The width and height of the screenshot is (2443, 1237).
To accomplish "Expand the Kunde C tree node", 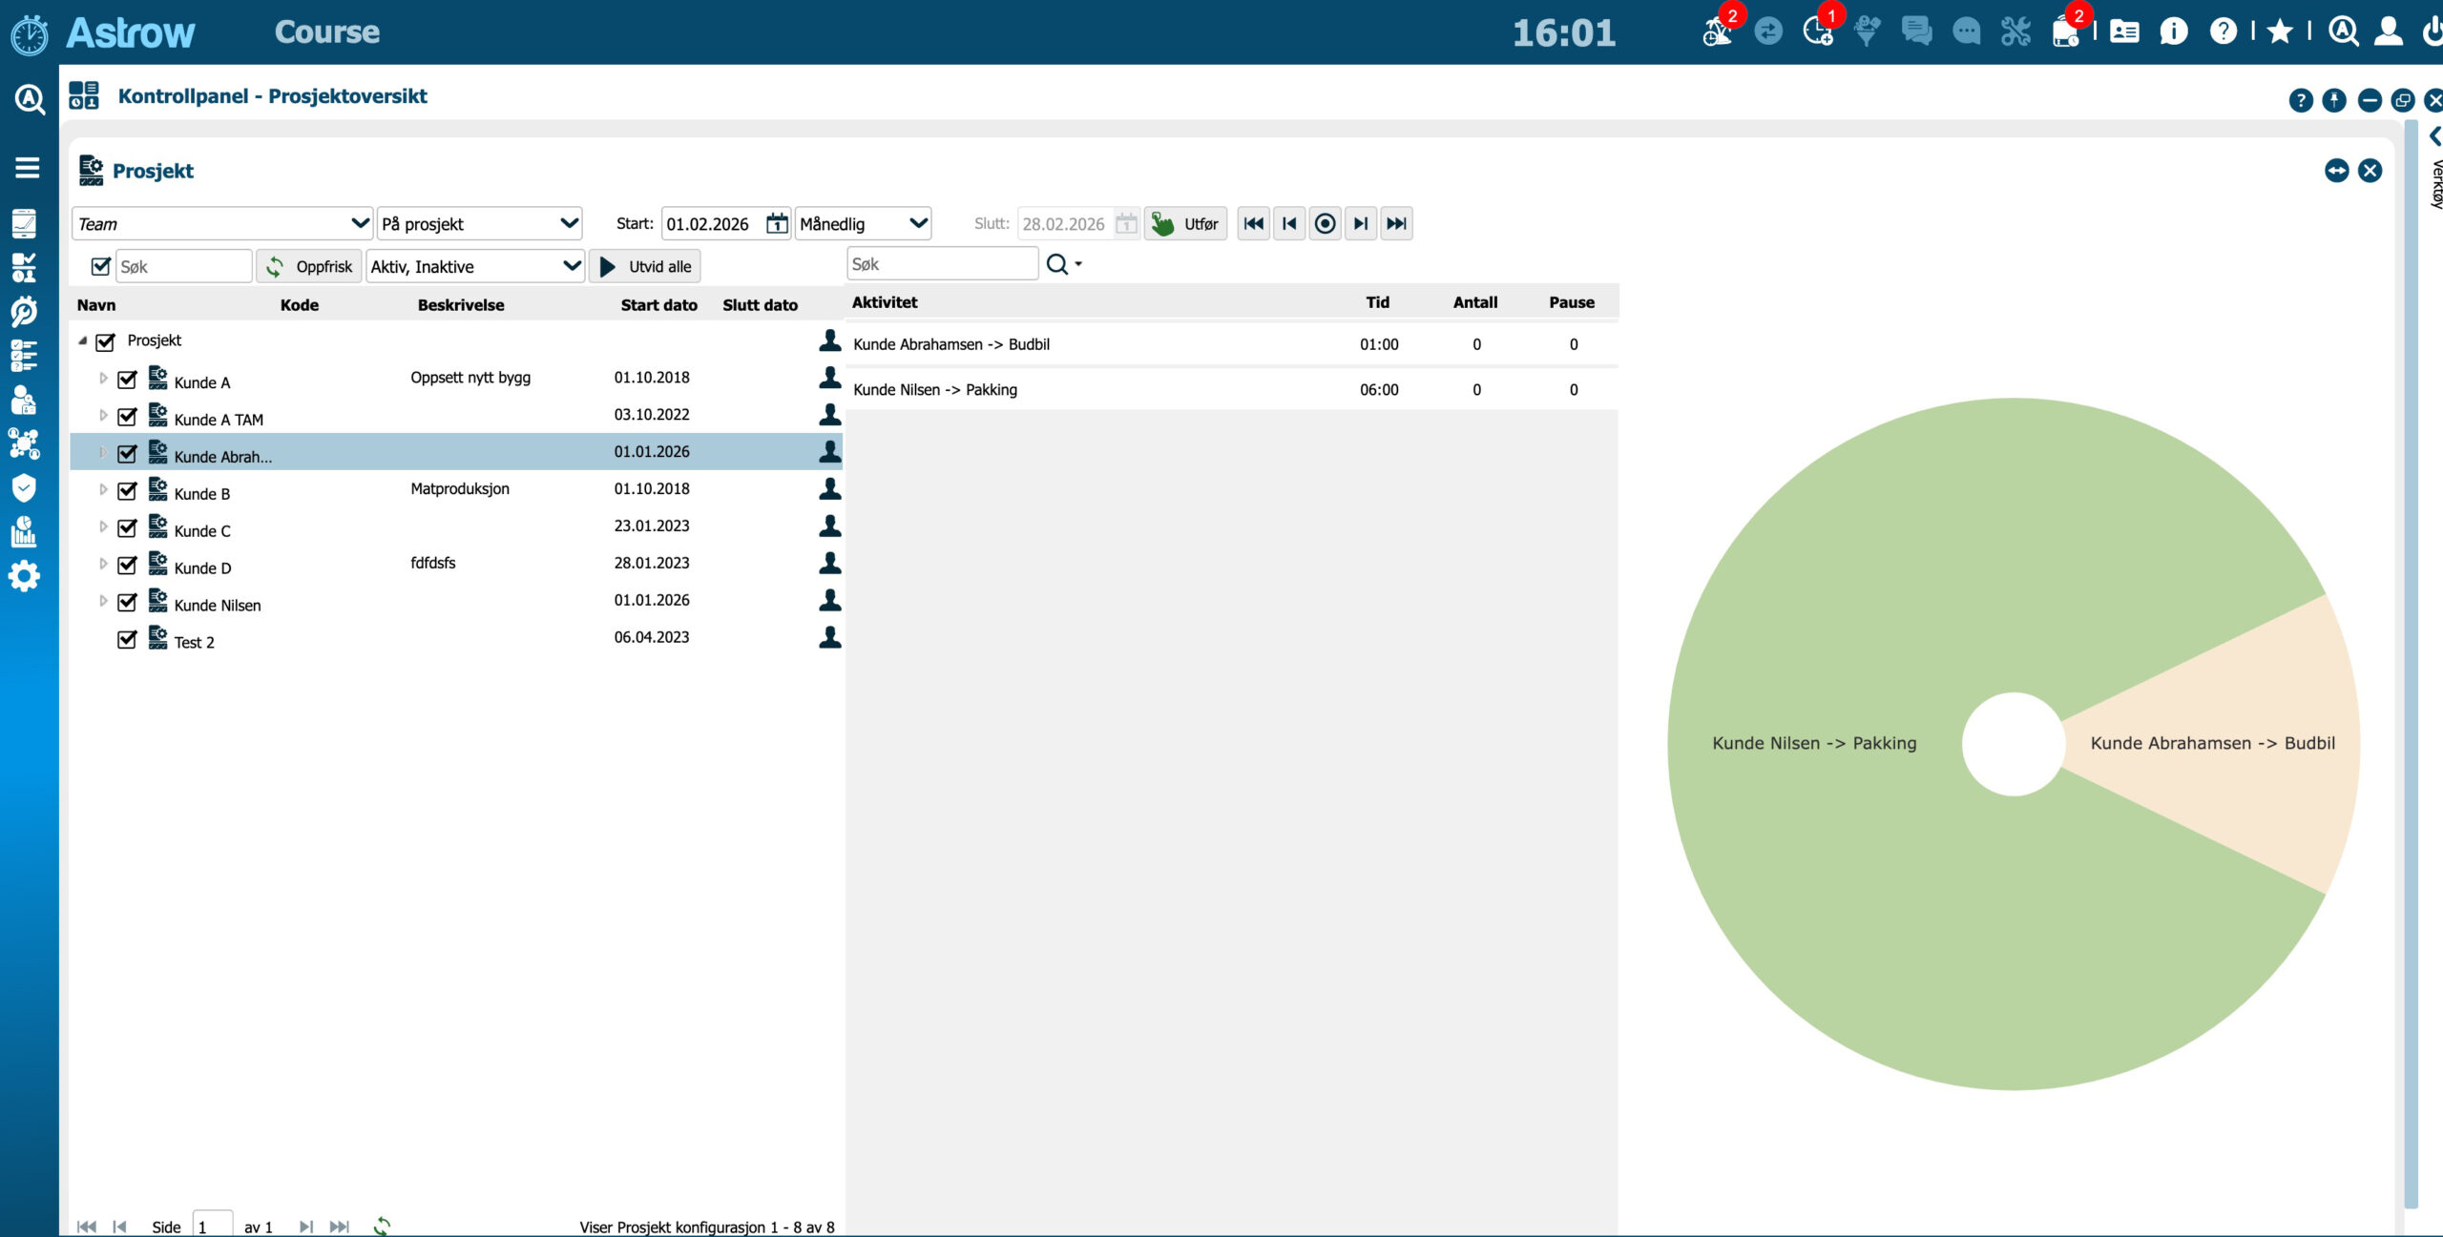I will tap(103, 526).
